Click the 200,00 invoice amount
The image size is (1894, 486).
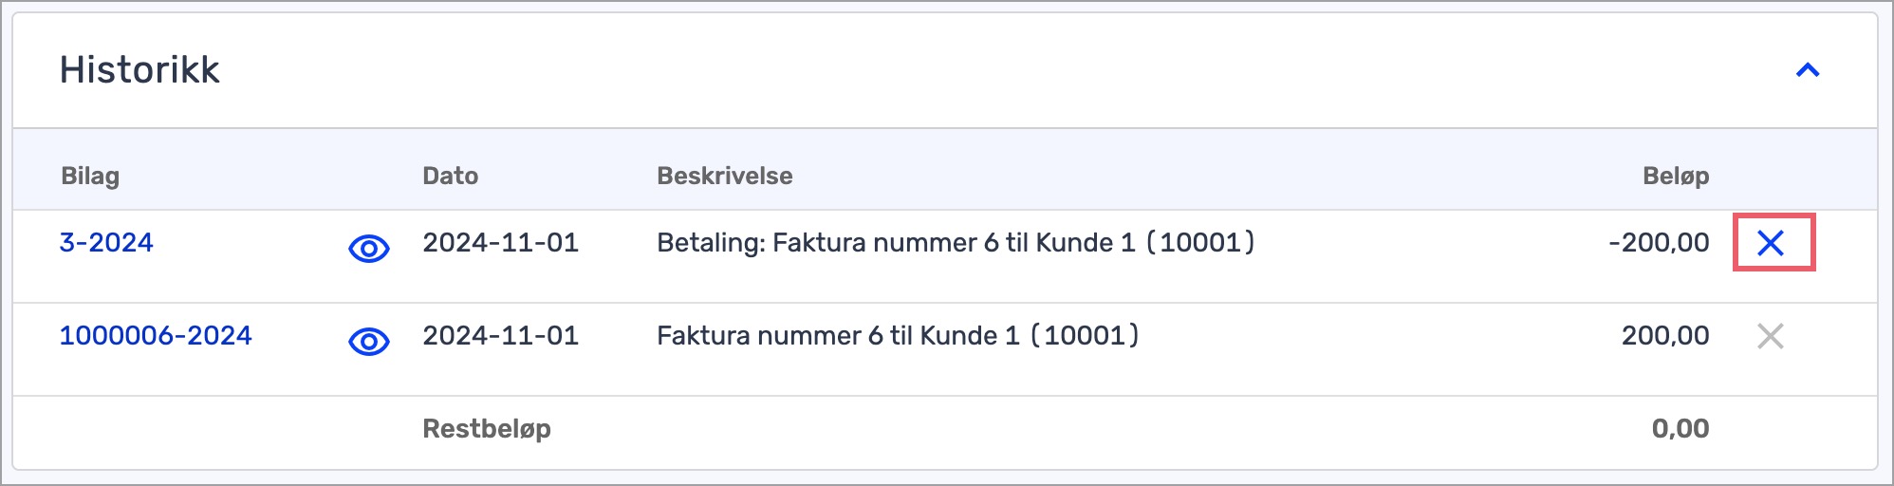(x=1665, y=336)
